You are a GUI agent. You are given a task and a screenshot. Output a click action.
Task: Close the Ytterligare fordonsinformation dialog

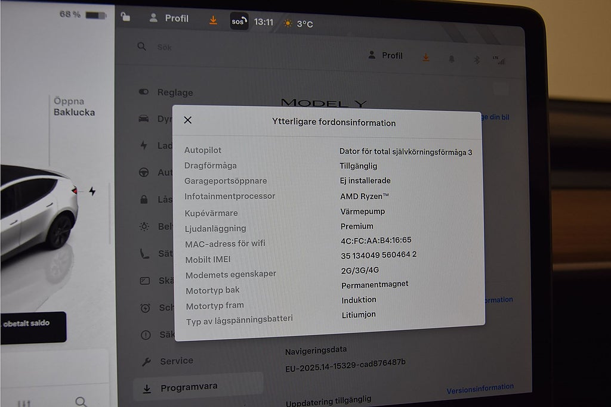click(187, 120)
